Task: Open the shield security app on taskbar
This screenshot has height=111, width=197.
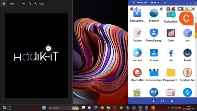Action: 127,108
